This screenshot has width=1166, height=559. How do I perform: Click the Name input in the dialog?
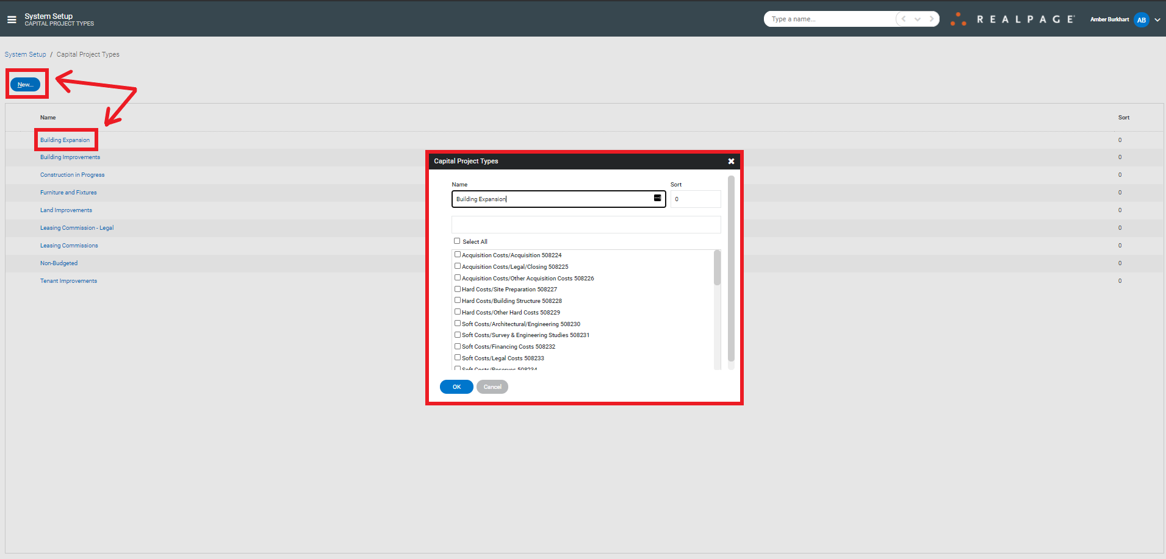click(x=558, y=199)
